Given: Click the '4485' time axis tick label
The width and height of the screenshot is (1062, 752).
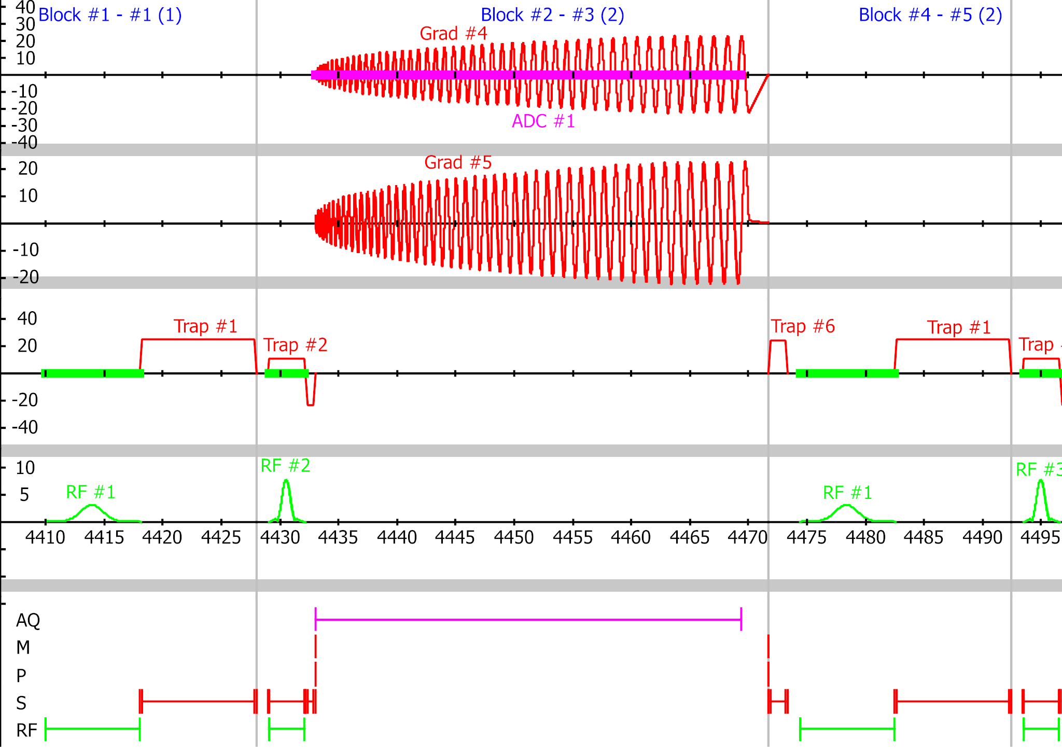Looking at the screenshot, I should point(924,537).
